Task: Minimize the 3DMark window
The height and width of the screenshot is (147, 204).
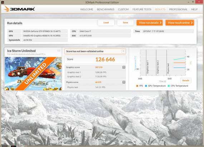Action: [188, 2]
